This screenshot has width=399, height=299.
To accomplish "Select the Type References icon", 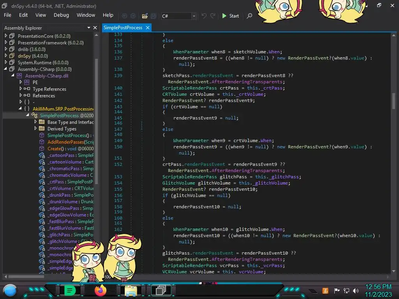I will (27, 89).
